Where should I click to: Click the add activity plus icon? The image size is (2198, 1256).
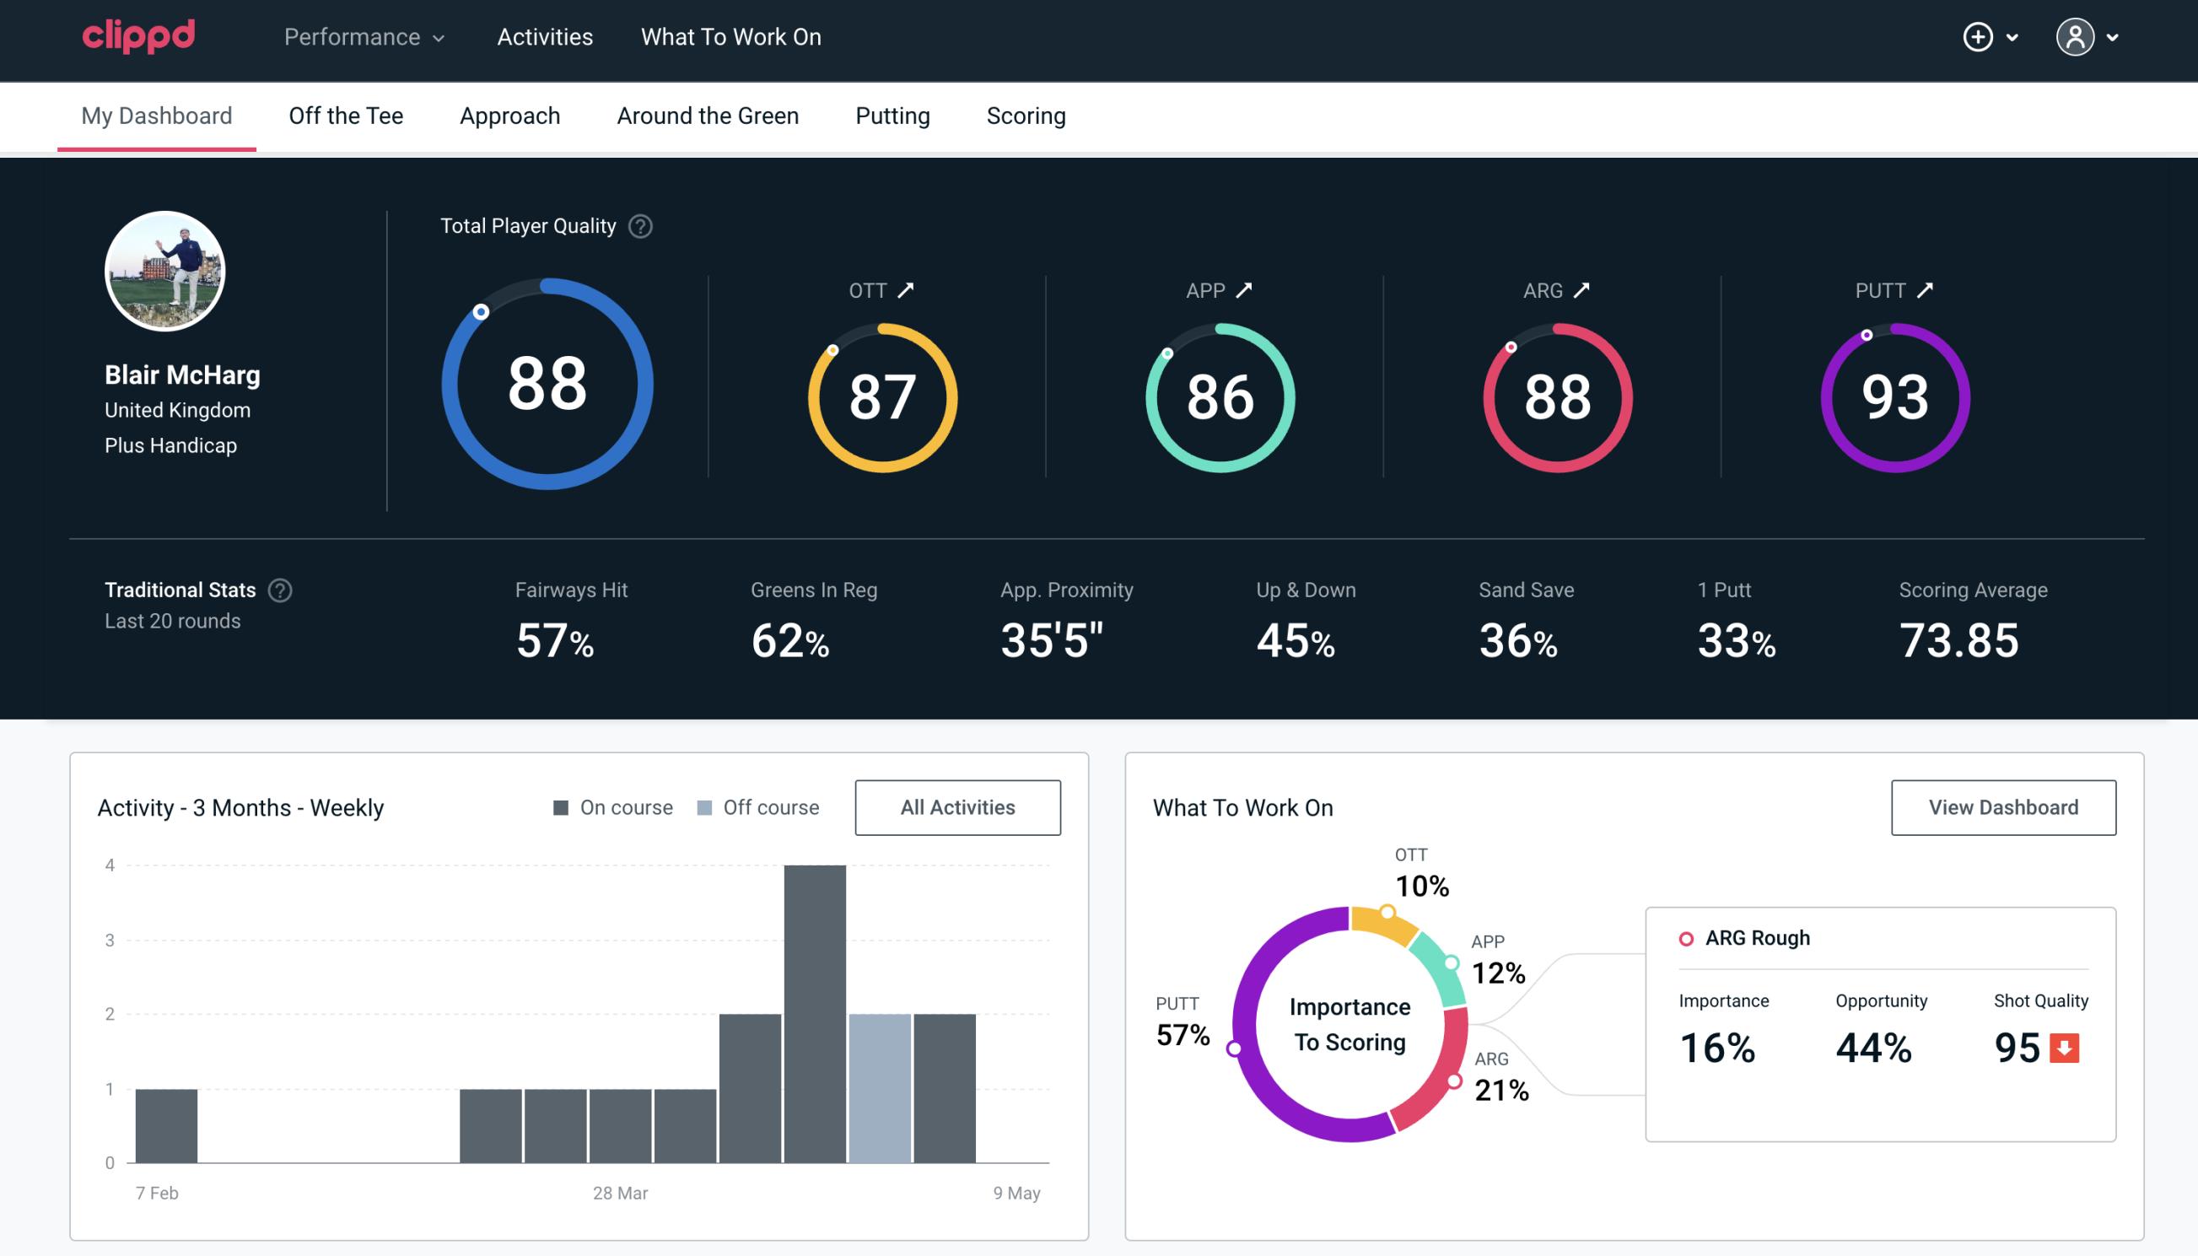click(x=1978, y=38)
